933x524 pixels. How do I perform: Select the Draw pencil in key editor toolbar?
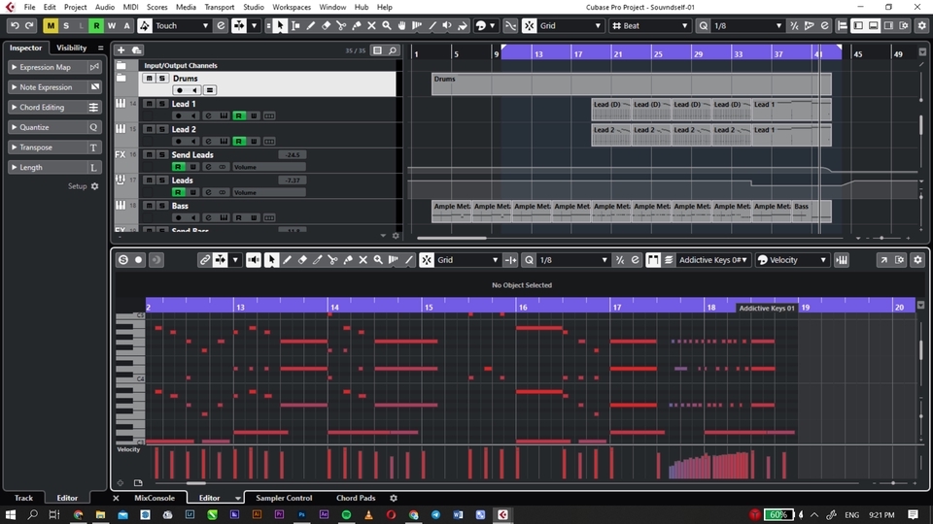click(x=287, y=260)
